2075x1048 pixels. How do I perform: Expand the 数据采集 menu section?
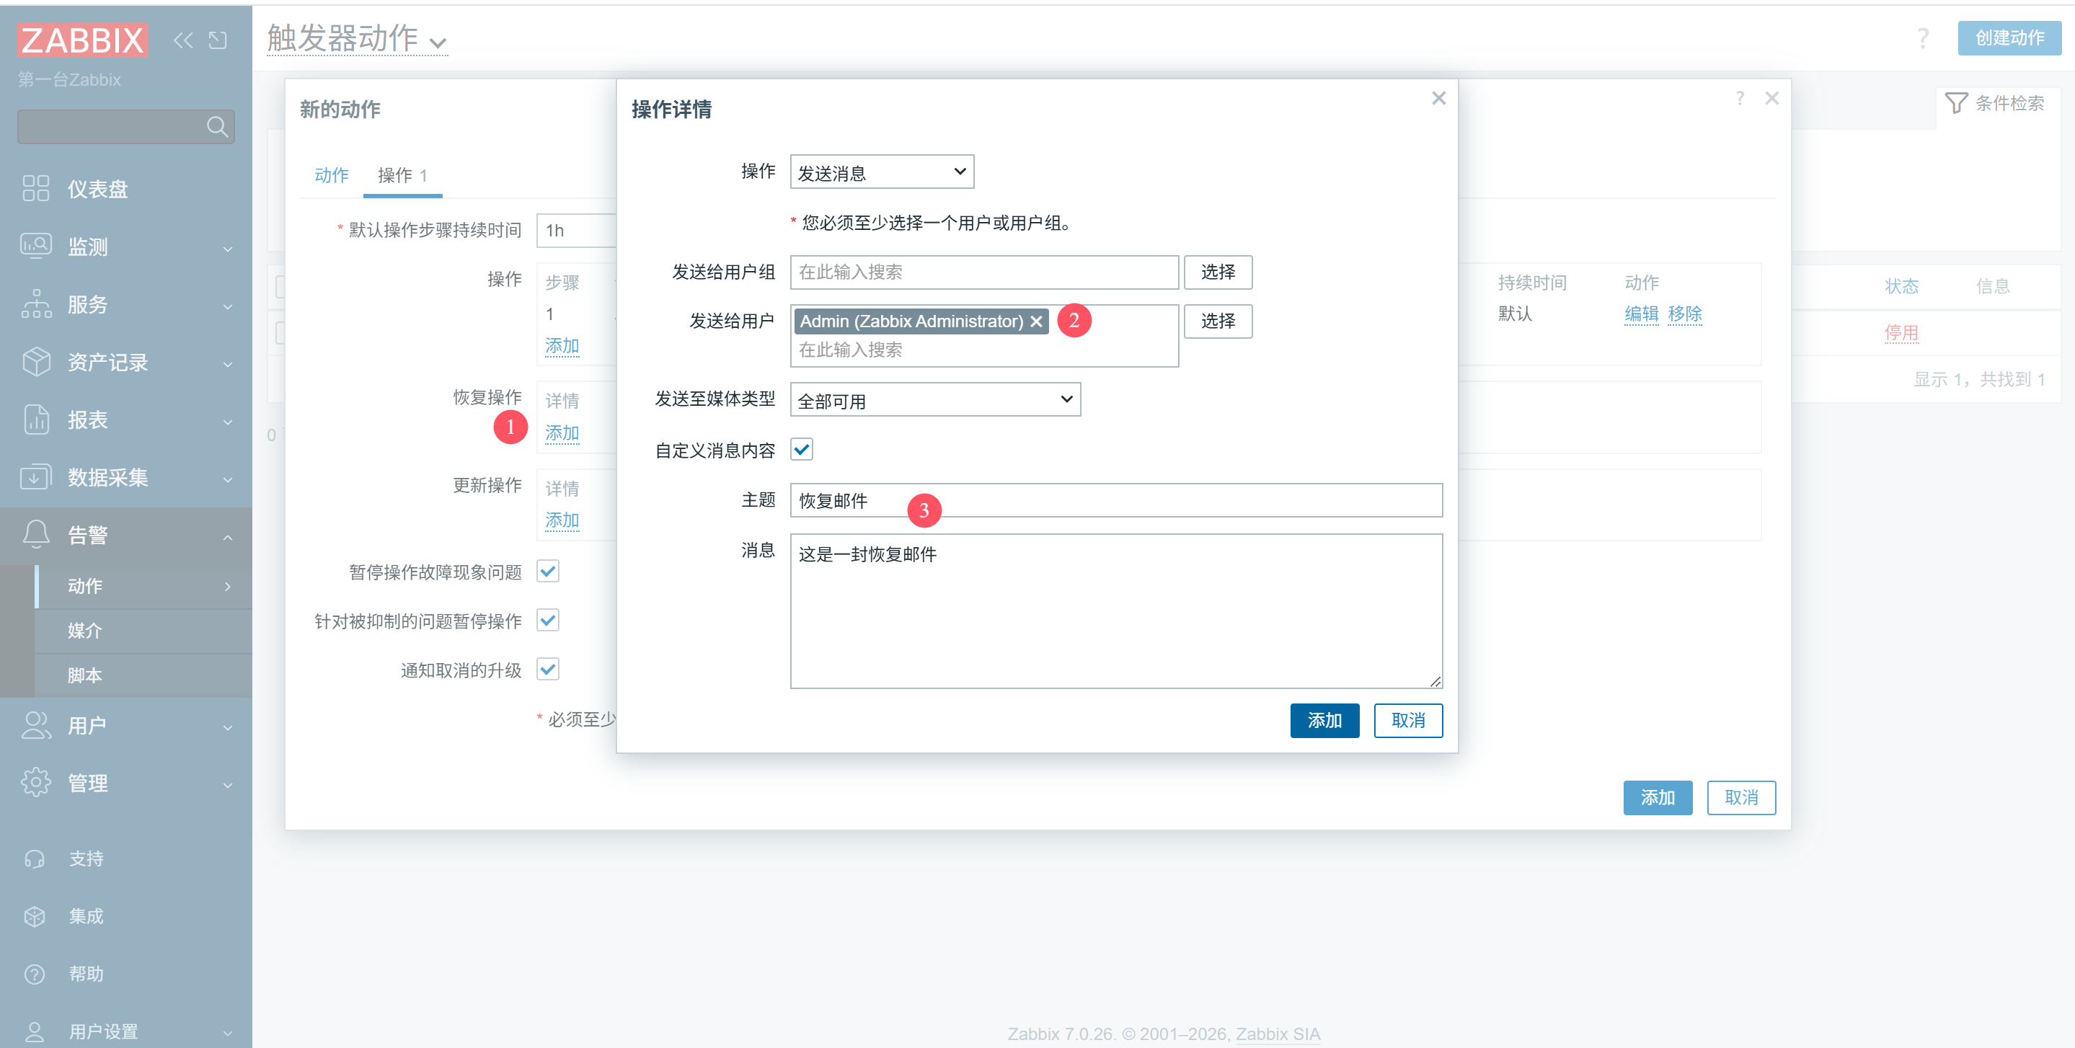(x=228, y=479)
